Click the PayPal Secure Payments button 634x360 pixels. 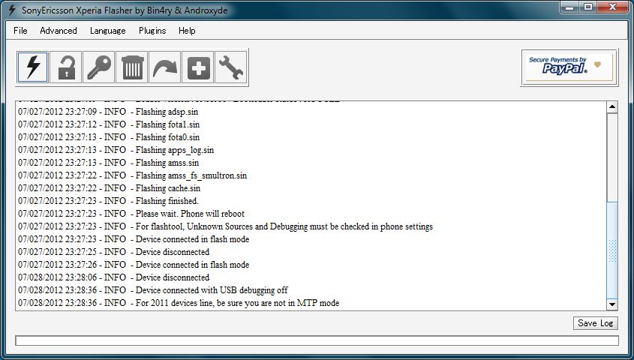tap(569, 67)
